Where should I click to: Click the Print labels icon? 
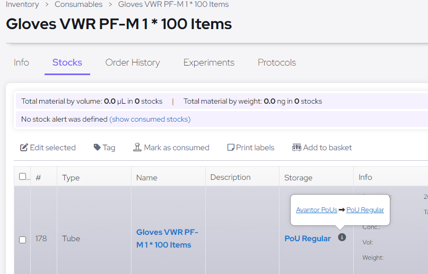[231, 148]
